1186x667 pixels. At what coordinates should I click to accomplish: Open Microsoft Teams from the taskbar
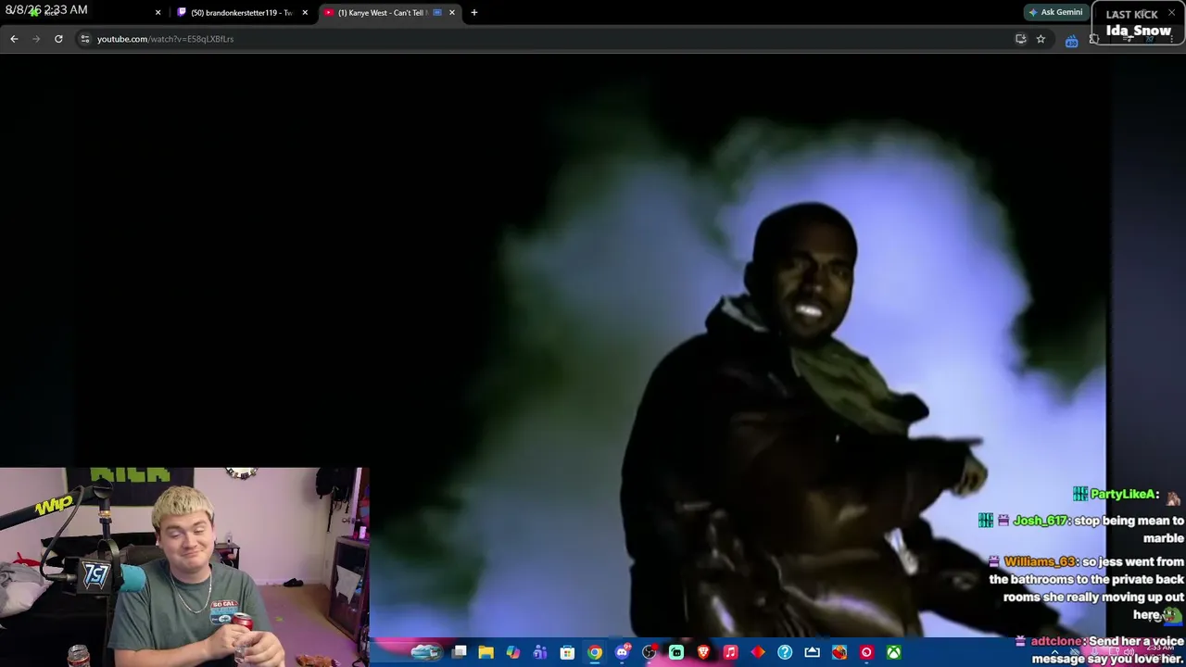(x=540, y=652)
